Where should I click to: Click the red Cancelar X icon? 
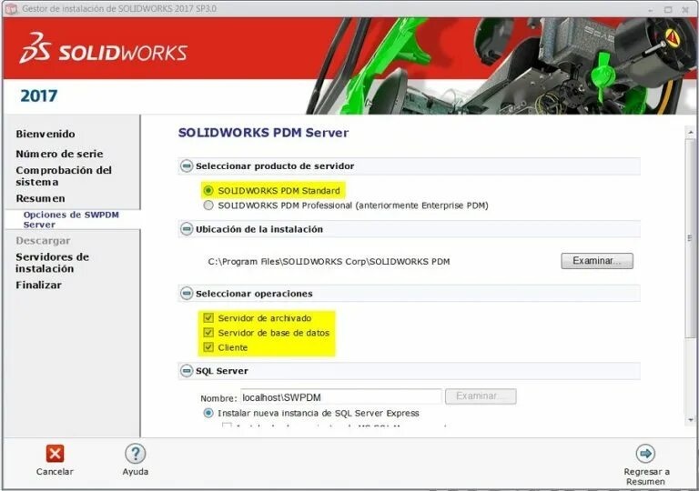click(x=55, y=454)
